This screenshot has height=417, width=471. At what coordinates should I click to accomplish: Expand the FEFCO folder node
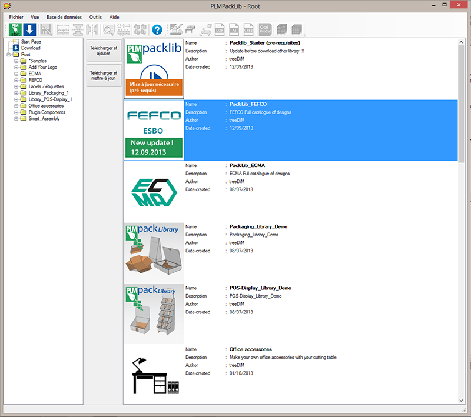(16, 80)
